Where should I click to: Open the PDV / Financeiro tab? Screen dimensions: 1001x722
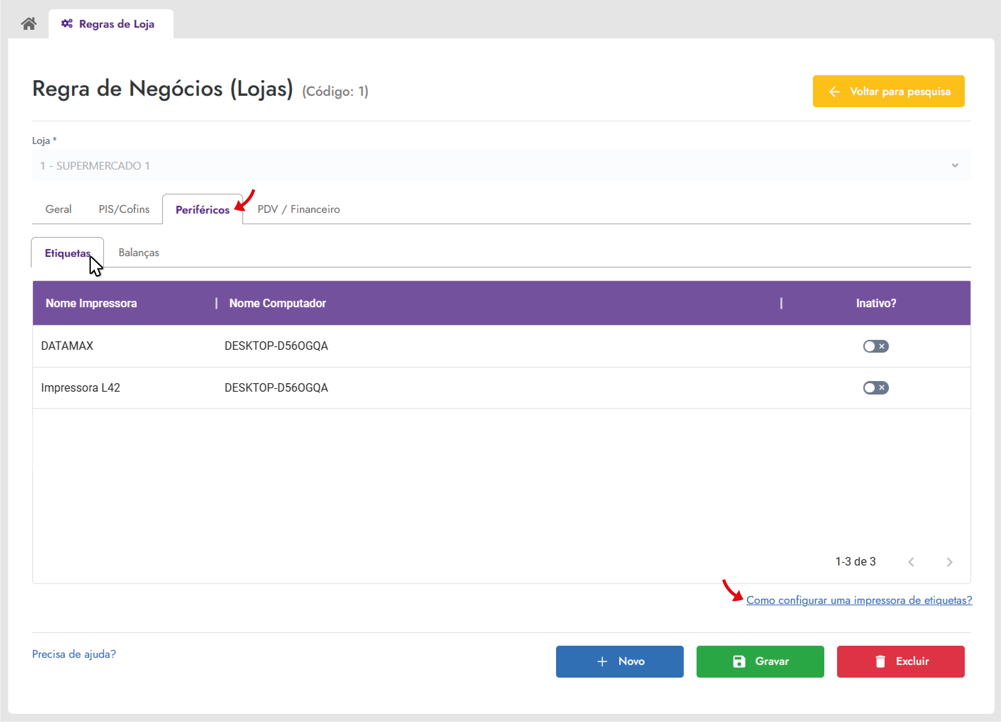tap(299, 209)
